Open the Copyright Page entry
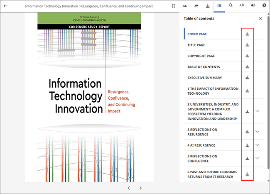 click(201, 56)
